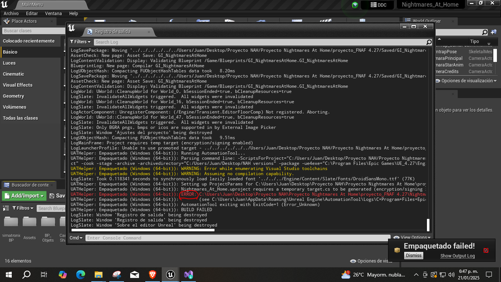Open Snipping Tool from the taskbar
This screenshot has height=282, width=501.
coord(117,275)
